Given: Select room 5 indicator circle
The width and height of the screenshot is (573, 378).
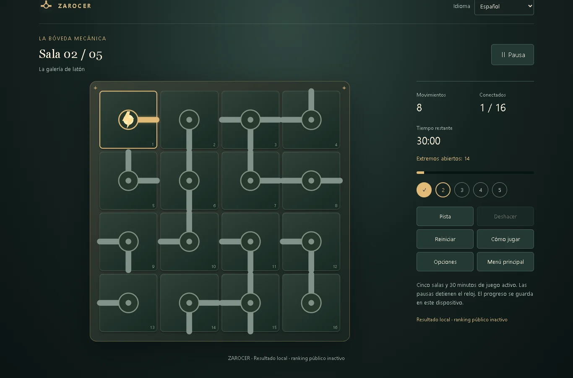Looking at the screenshot, I should point(500,190).
